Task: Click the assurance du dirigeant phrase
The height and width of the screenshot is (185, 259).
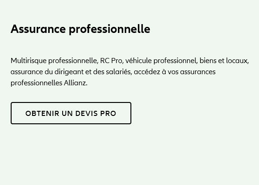Action: click(47, 72)
